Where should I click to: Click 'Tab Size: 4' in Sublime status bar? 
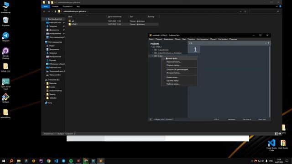(x=247, y=119)
